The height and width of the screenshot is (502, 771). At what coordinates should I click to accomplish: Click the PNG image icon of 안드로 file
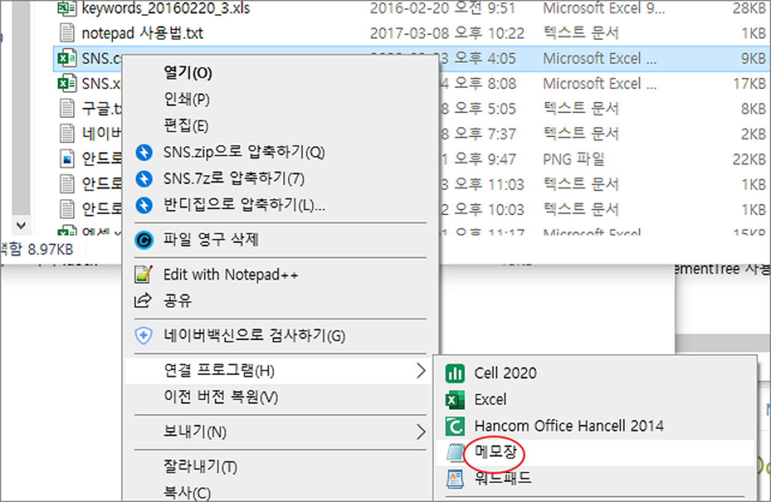coord(66,159)
